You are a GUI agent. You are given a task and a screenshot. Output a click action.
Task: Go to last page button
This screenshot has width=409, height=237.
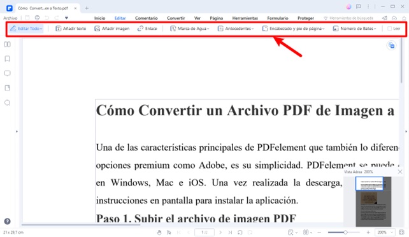click(x=230, y=233)
